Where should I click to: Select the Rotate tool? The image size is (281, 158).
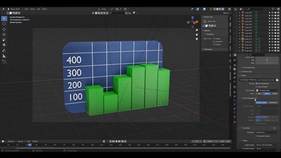pos(4,34)
